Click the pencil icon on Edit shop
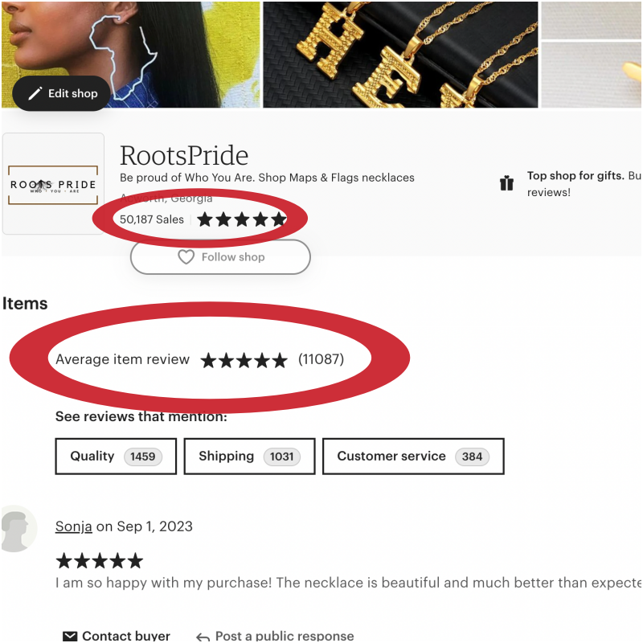 tap(35, 93)
